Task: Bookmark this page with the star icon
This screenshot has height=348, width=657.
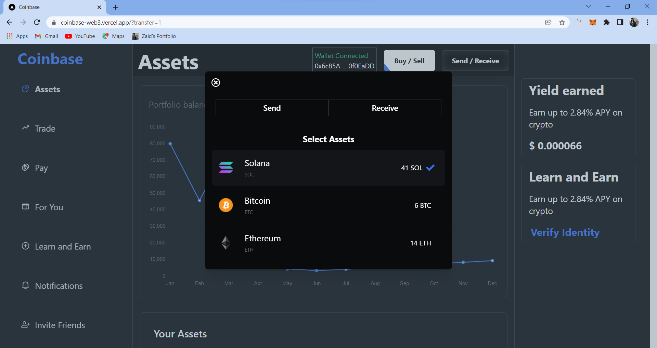Action: click(x=562, y=23)
